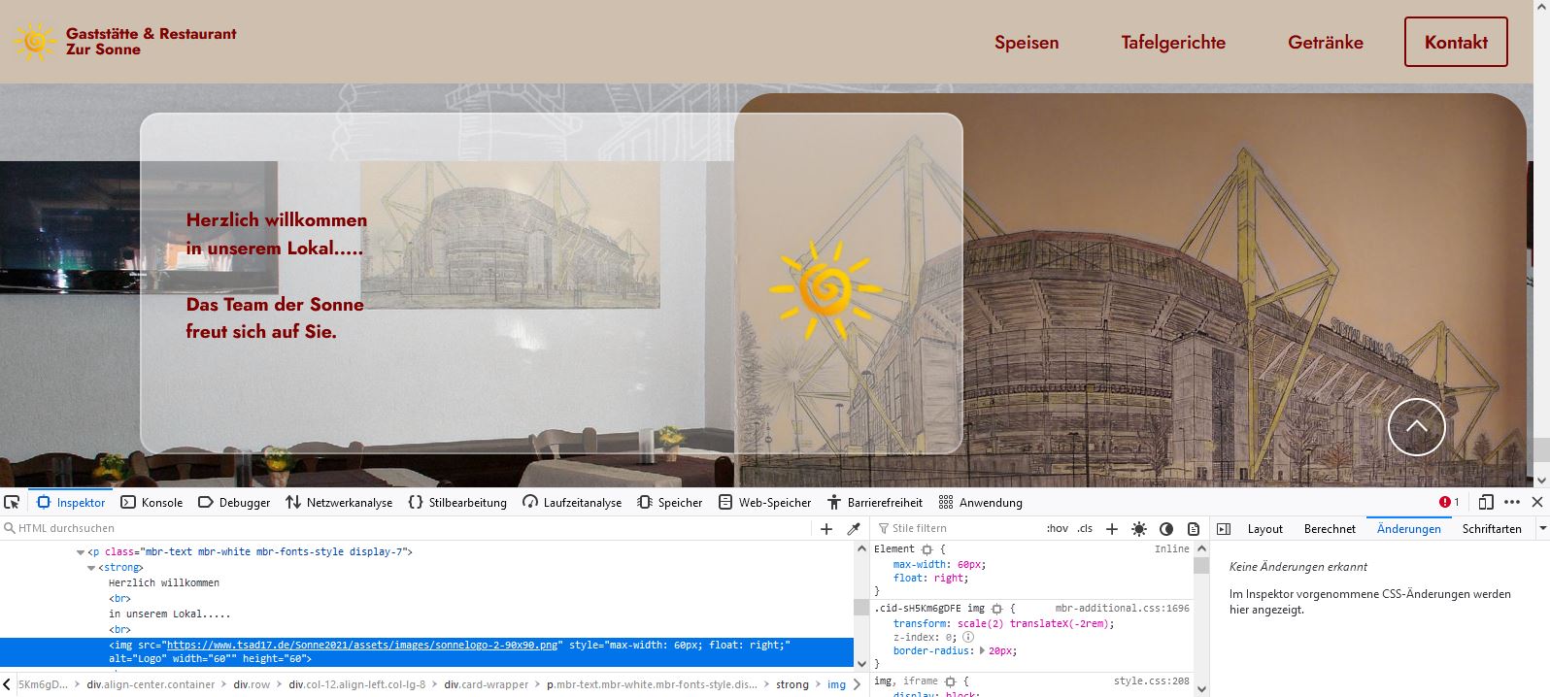Open the sonnelogo image URL link
Viewport: 1550px width, 697px height.
pyautogui.click(x=362, y=645)
